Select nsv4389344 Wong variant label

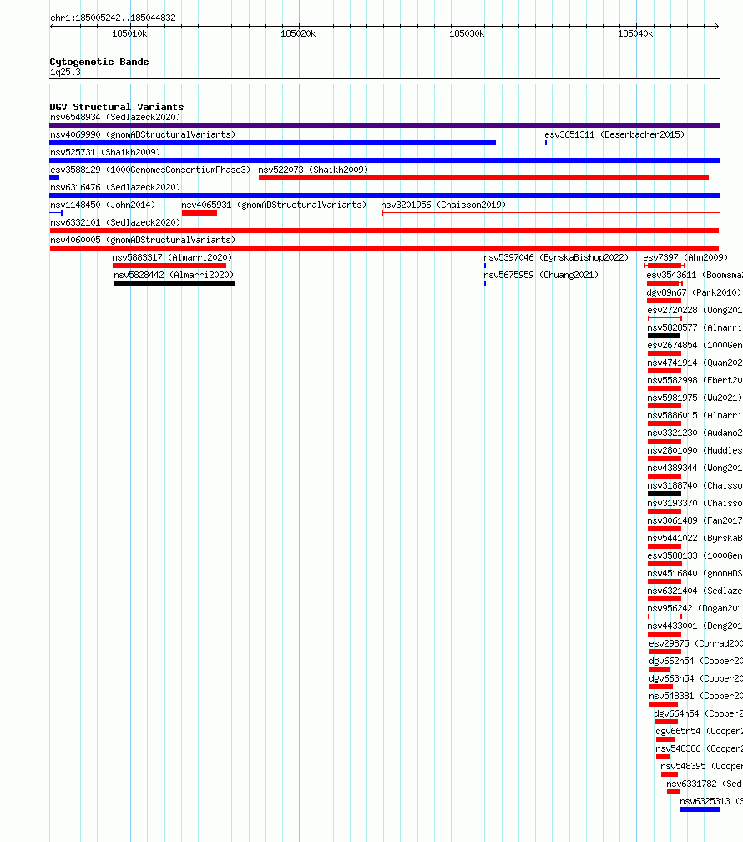click(695, 469)
